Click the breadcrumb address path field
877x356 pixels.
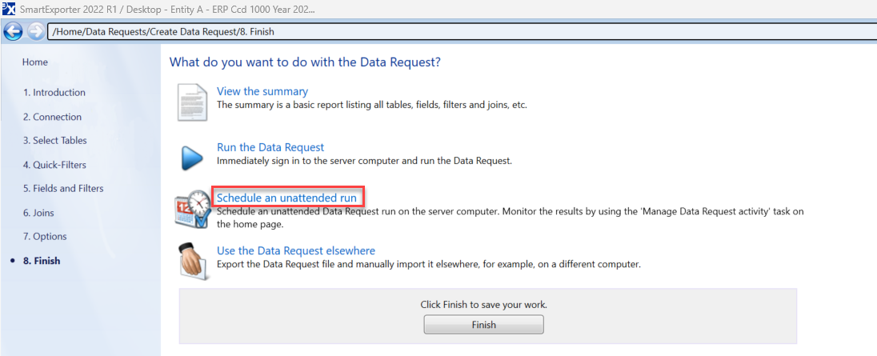tap(460, 32)
